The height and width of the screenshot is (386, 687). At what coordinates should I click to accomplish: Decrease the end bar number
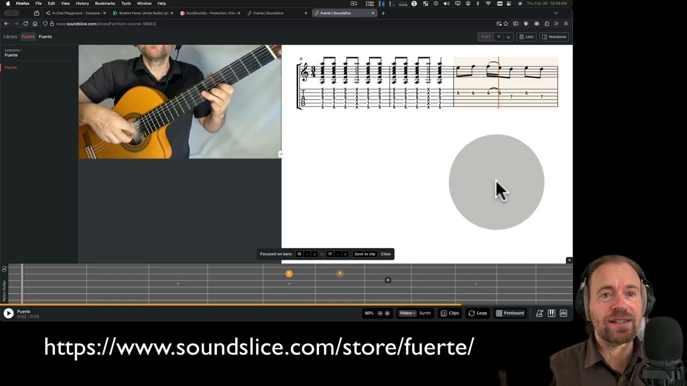tap(338, 254)
